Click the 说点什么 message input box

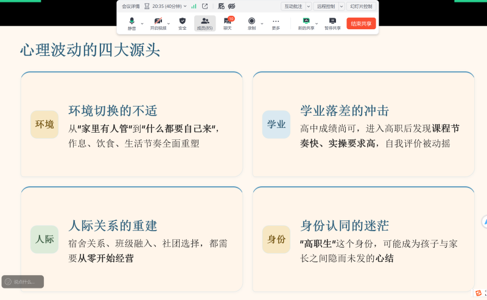[23, 282]
